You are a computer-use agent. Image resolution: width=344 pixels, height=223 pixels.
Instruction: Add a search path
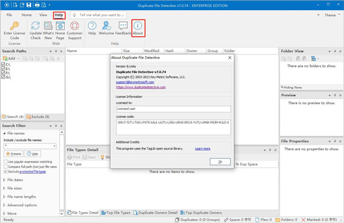pos(9,58)
